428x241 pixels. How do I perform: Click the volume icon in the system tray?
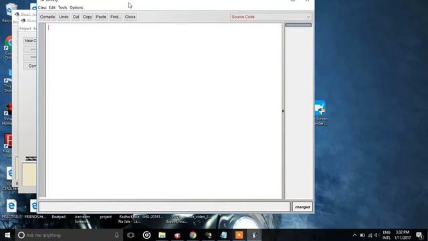[x=377, y=235]
